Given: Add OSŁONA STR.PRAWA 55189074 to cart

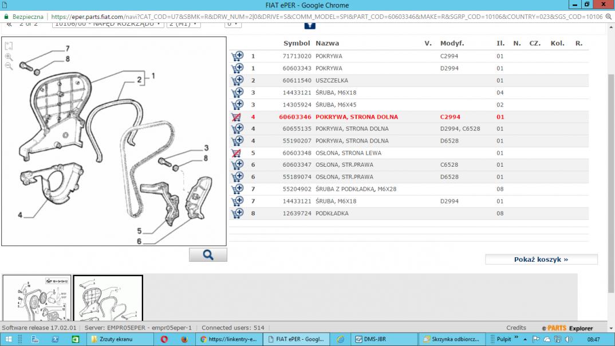Looking at the screenshot, I should (237, 177).
